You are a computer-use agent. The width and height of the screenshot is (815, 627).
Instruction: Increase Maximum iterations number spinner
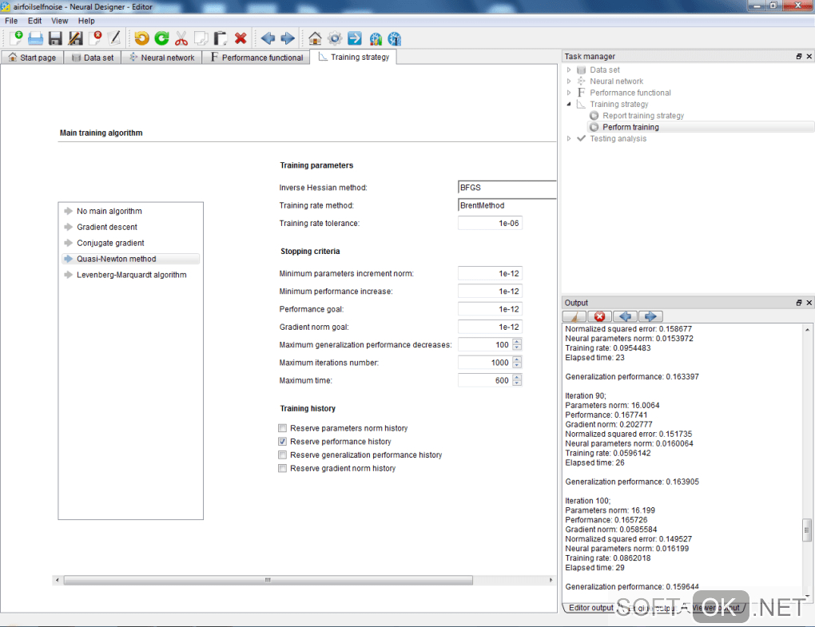[517, 359]
